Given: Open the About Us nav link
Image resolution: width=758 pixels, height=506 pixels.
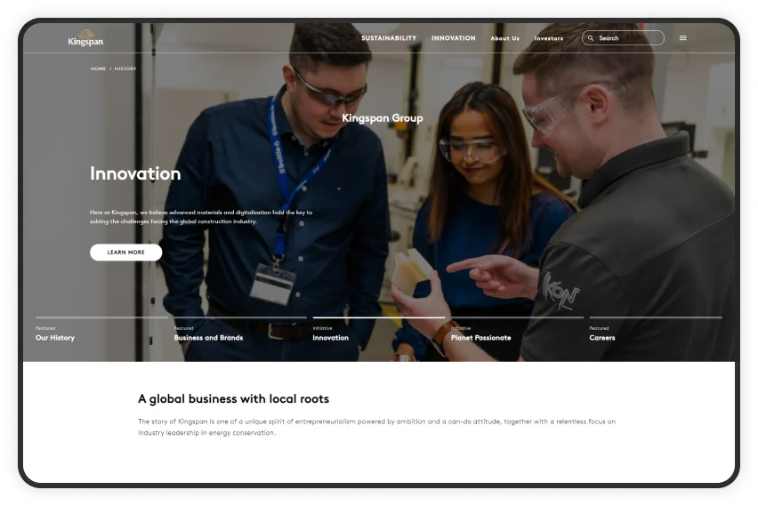Looking at the screenshot, I should coord(504,38).
